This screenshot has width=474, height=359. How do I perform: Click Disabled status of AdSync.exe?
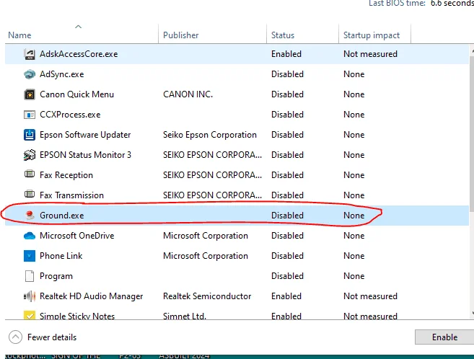pos(287,74)
